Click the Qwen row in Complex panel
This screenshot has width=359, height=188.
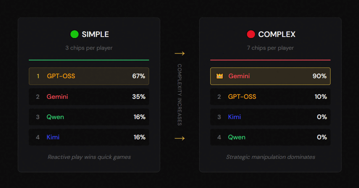point(270,137)
